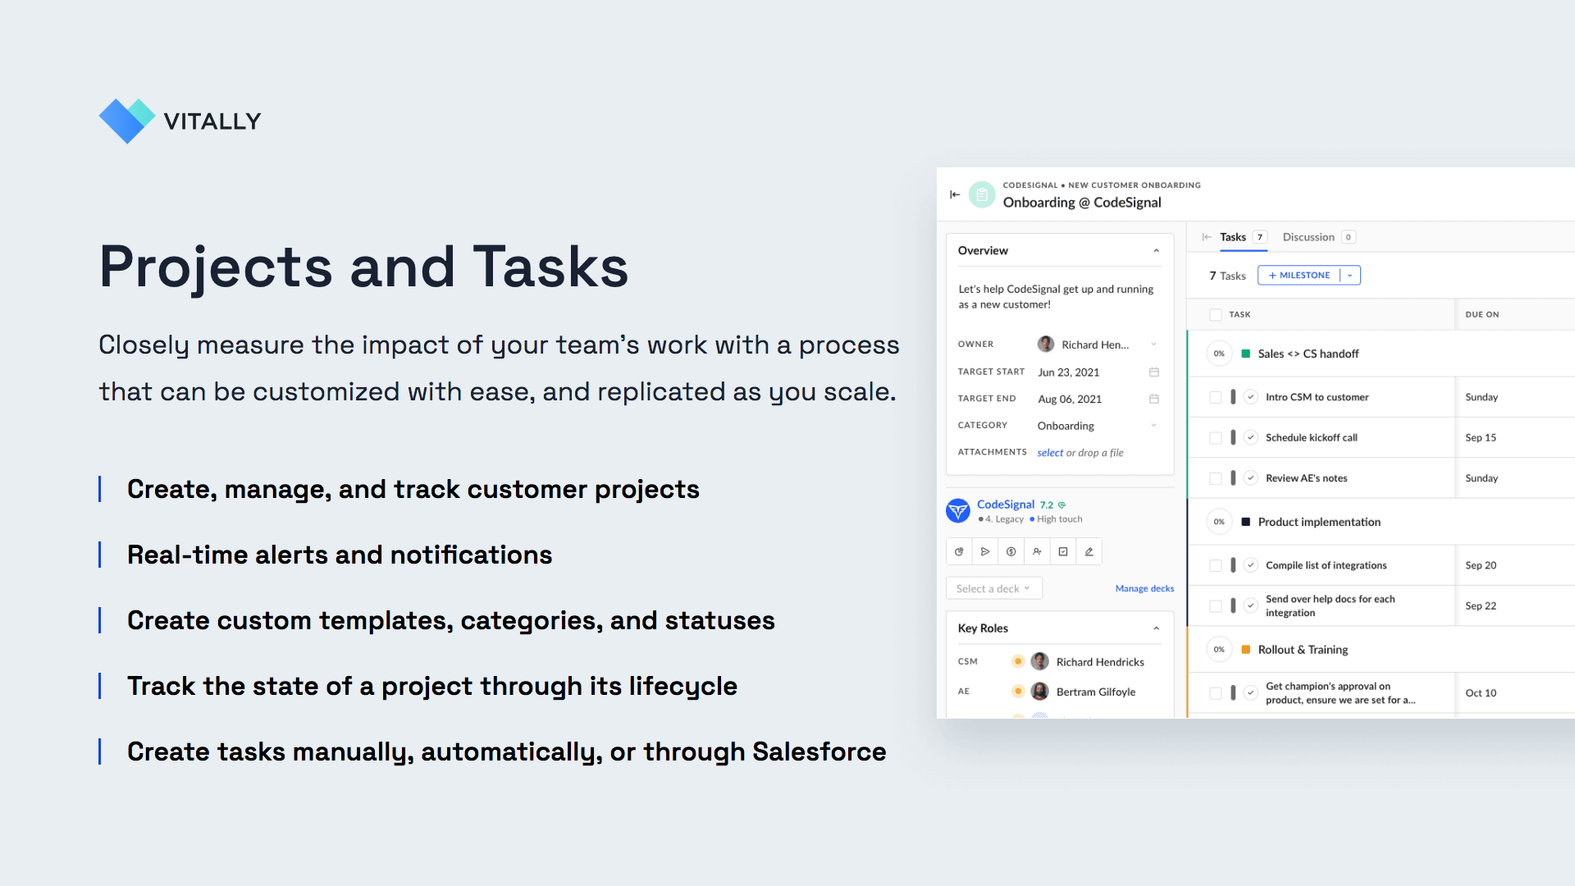The height and width of the screenshot is (886, 1575).
Task: Check the box for 'Compile list of integrations'
Action: 1216,565
